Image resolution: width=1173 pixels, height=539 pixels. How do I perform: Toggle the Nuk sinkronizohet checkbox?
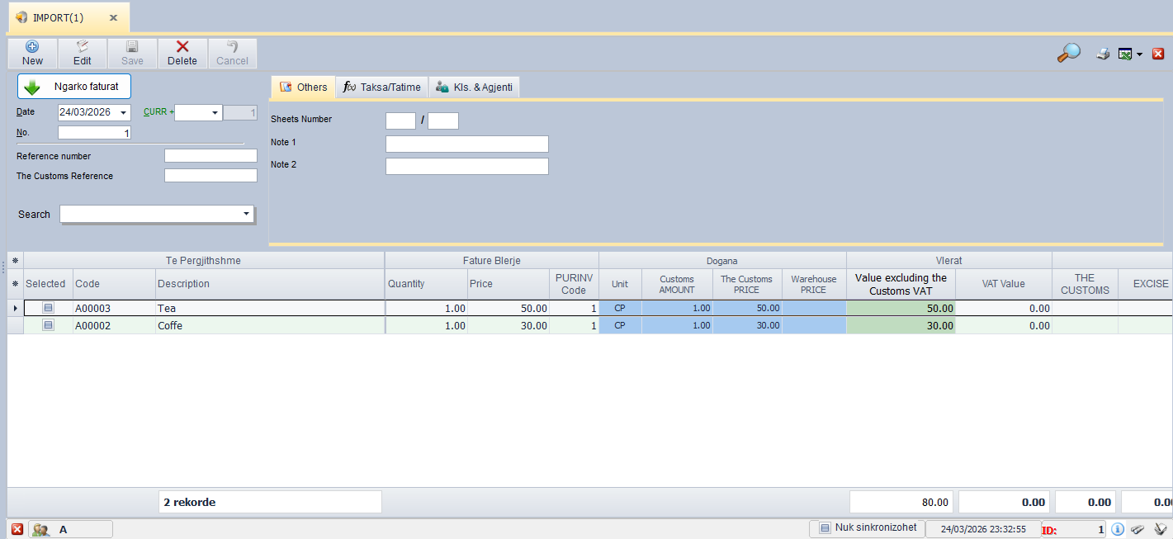825,528
